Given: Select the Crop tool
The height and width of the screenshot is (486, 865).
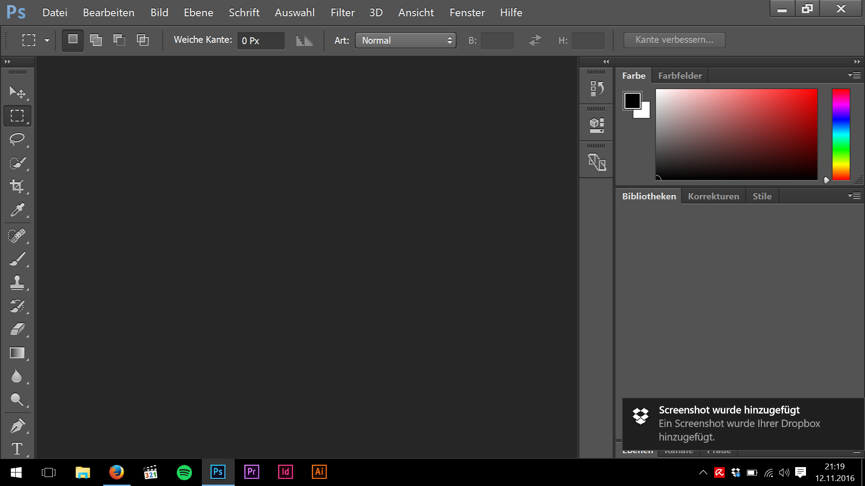Looking at the screenshot, I should (x=17, y=186).
